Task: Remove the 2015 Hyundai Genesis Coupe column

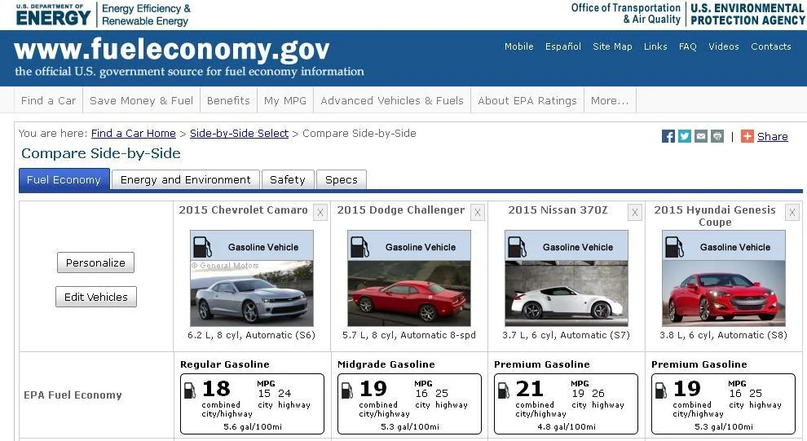Action: 792,213
